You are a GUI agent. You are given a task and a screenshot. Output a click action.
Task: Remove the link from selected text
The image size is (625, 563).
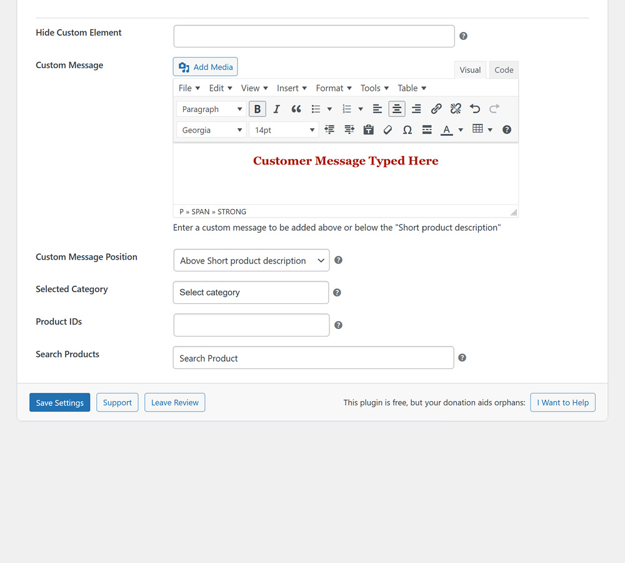coord(455,109)
